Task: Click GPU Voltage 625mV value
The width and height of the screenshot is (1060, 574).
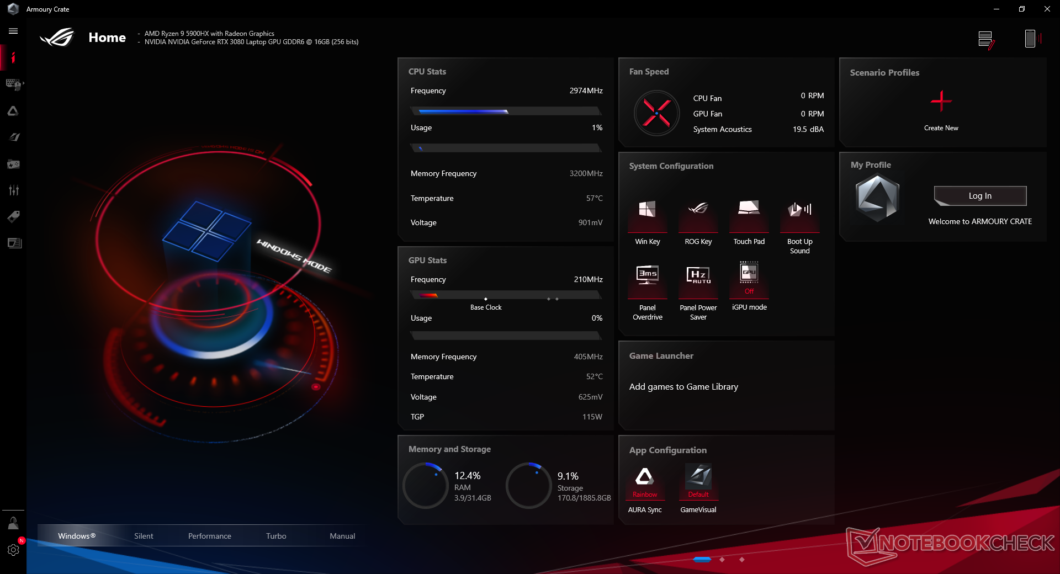Action: [590, 397]
